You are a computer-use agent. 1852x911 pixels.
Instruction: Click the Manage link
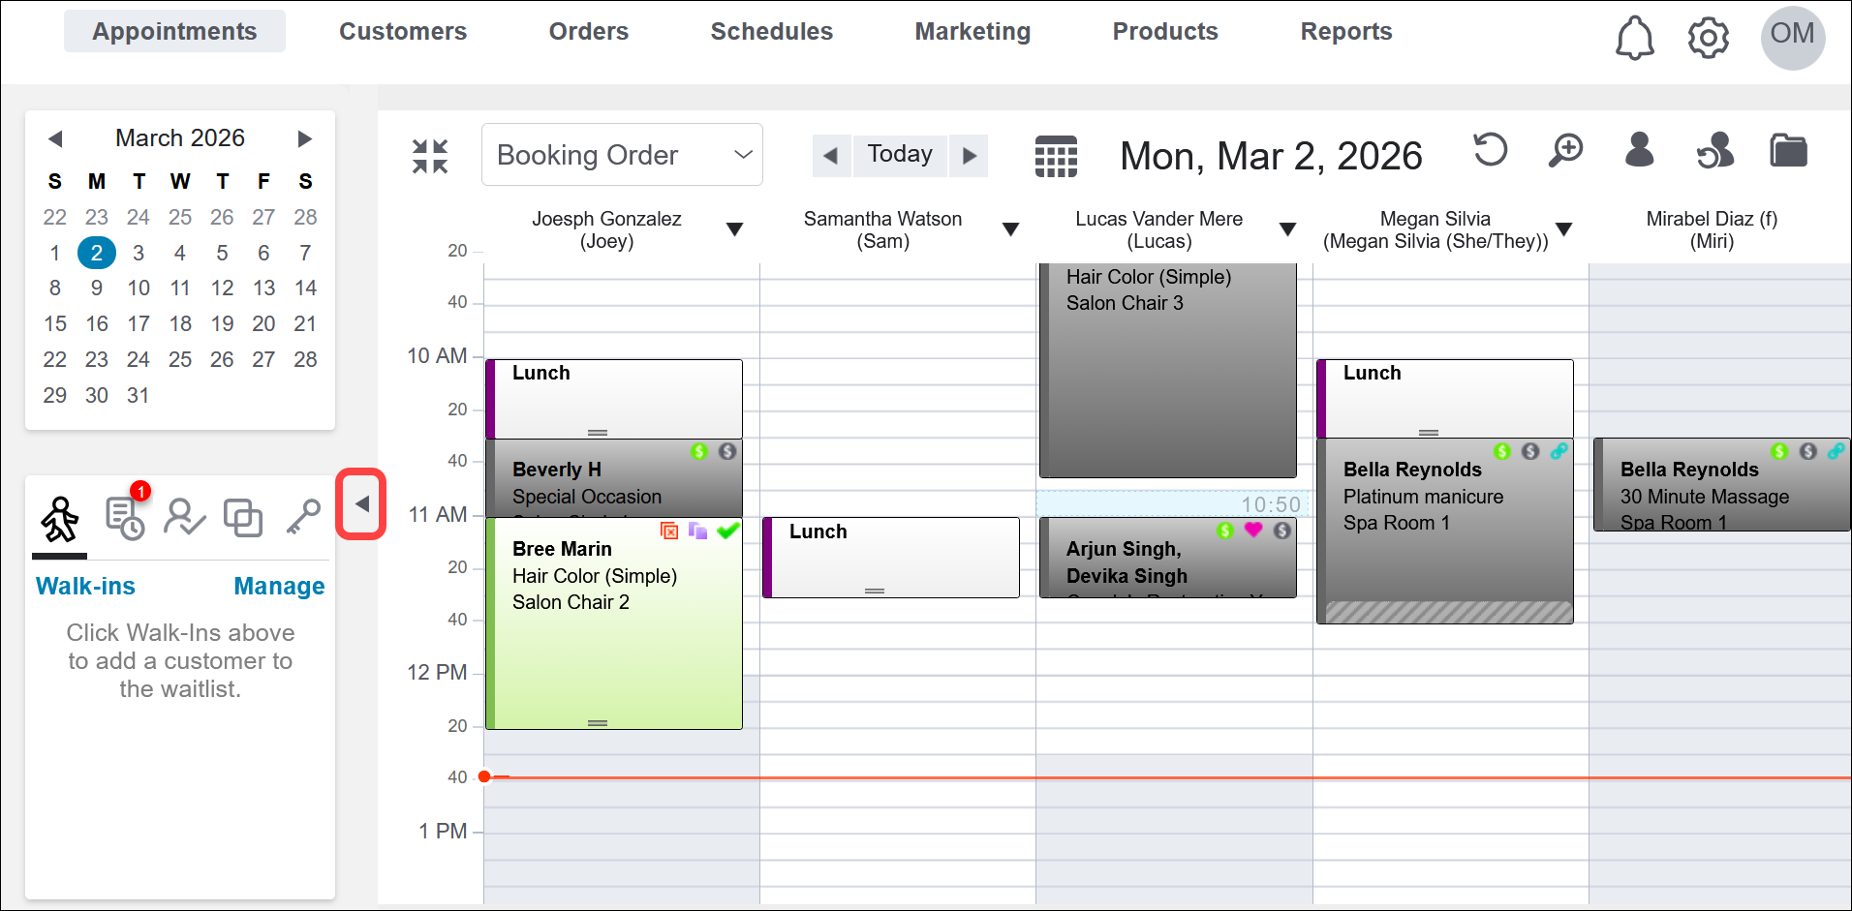[x=279, y=586]
